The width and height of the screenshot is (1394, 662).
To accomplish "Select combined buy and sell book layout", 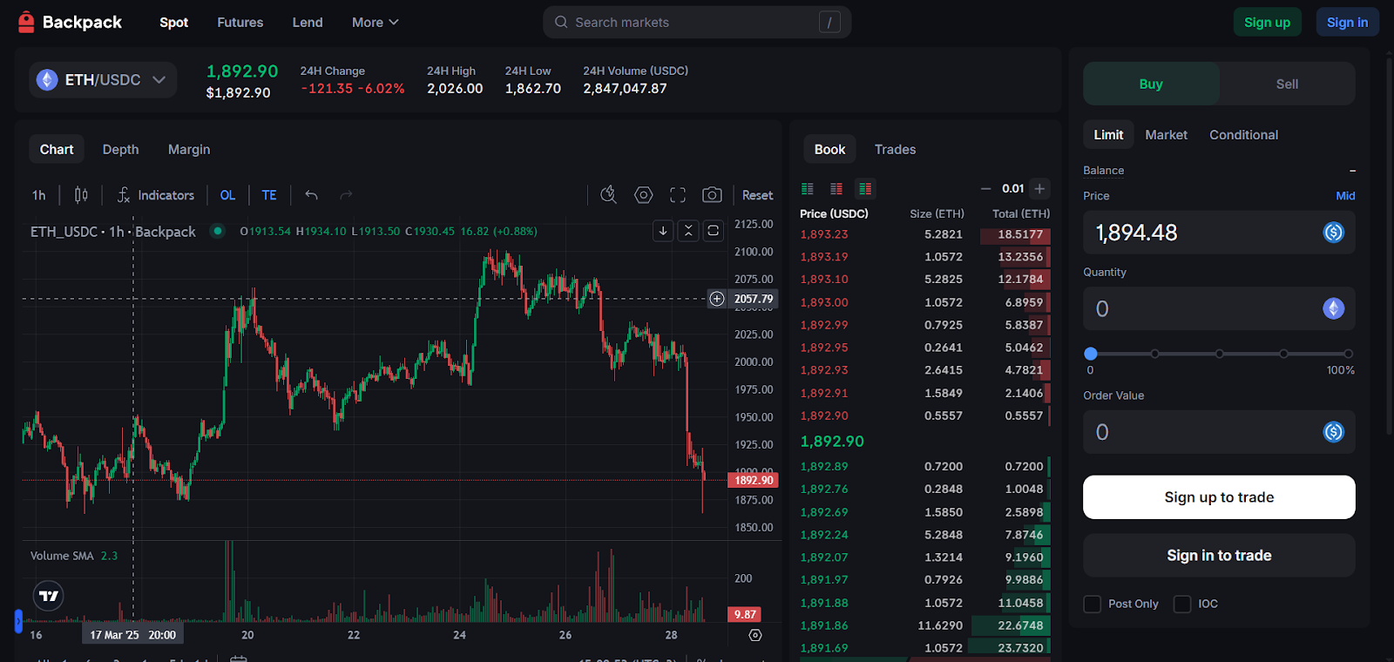I will tap(865, 189).
